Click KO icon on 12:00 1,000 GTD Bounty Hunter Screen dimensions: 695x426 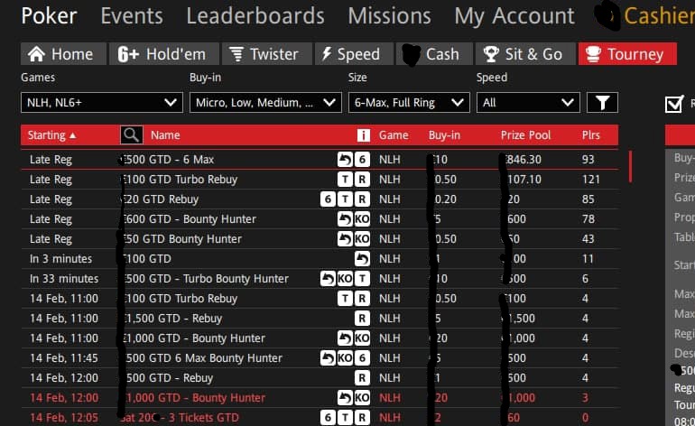(362, 398)
